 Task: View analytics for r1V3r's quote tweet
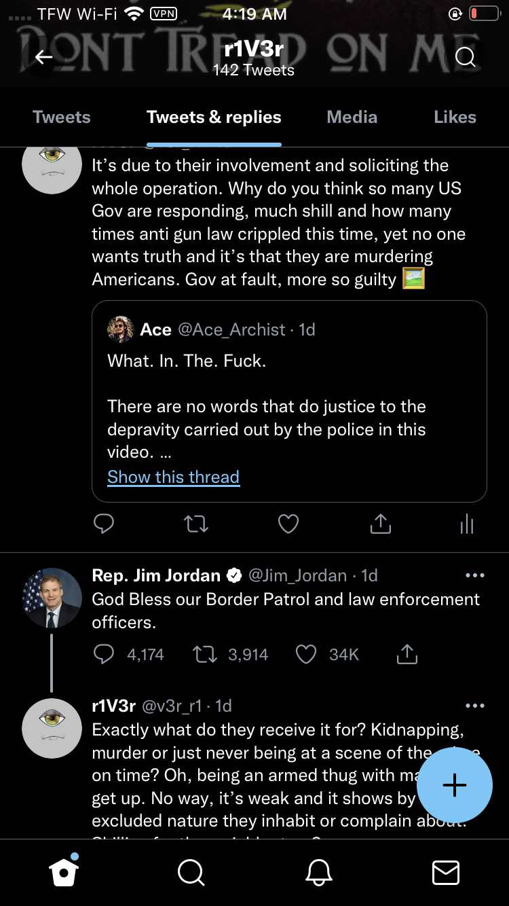click(467, 524)
